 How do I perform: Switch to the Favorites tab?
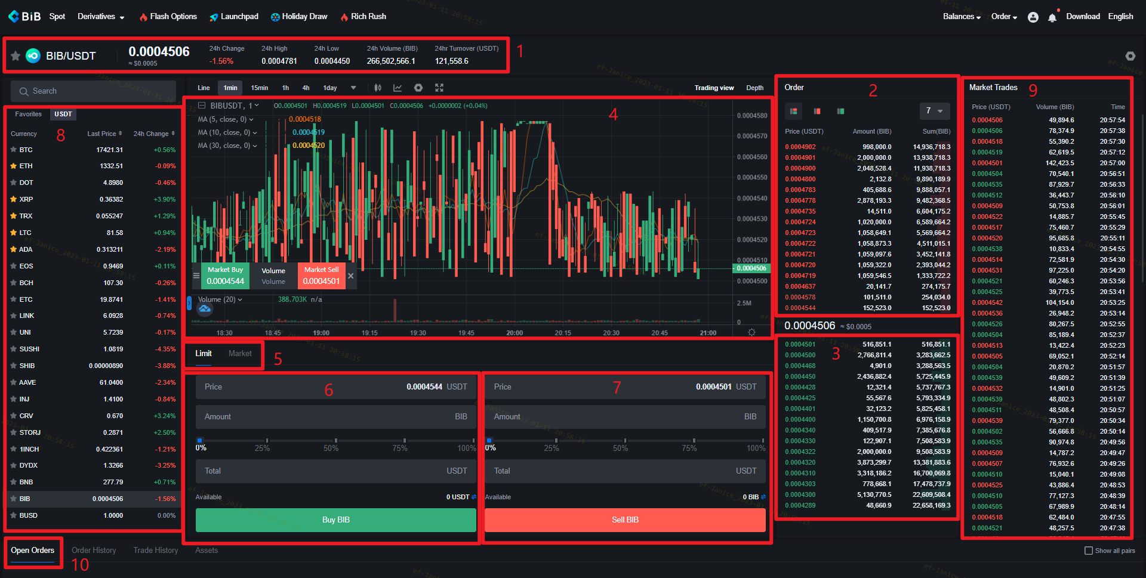point(28,114)
